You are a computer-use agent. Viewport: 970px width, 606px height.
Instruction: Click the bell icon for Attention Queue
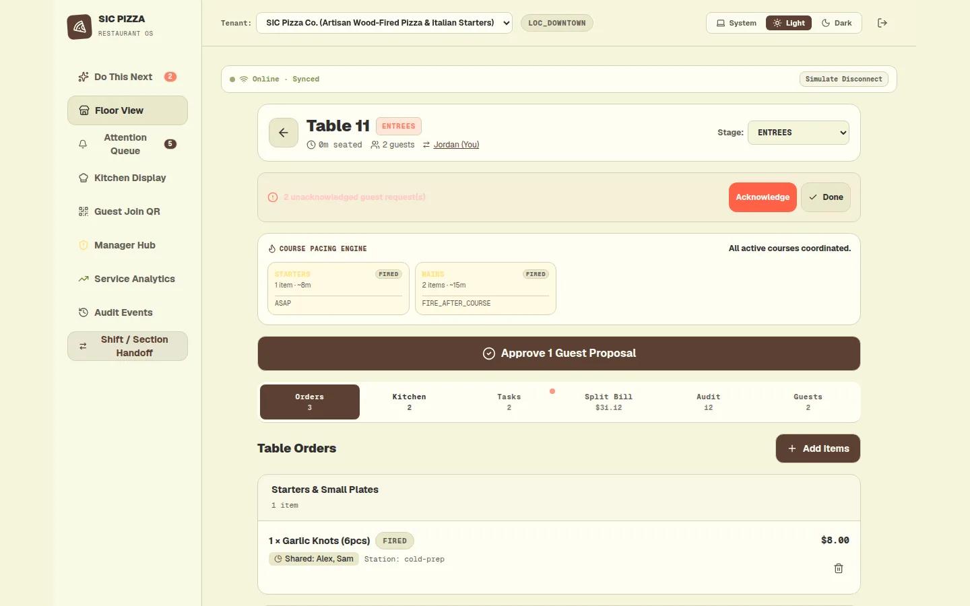tap(83, 144)
